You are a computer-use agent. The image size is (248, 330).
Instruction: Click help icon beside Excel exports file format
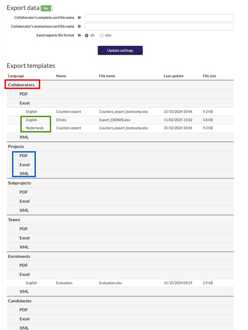click(x=79, y=35)
